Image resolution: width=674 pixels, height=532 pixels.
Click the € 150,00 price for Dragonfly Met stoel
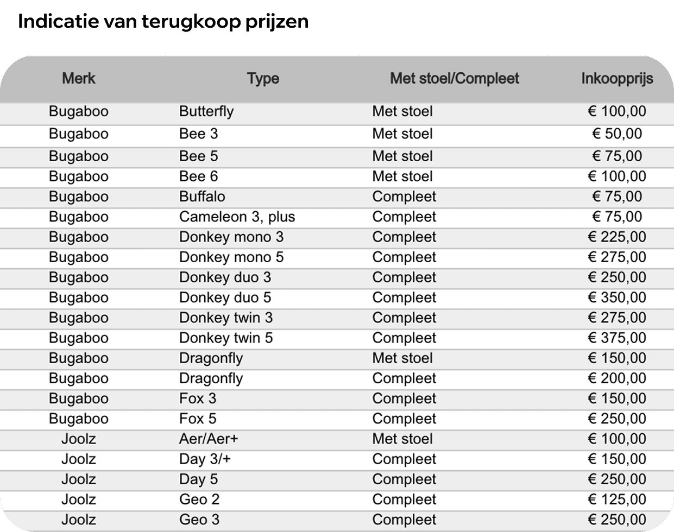pyautogui.click(x=617, y=358)
